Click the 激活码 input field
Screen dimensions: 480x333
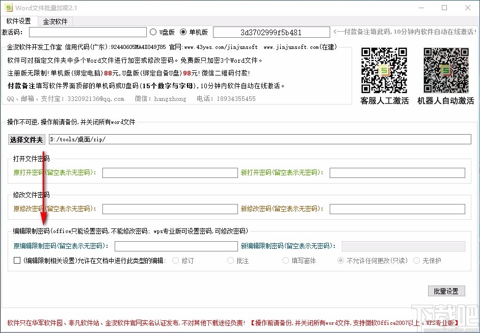tap(88, 32)
